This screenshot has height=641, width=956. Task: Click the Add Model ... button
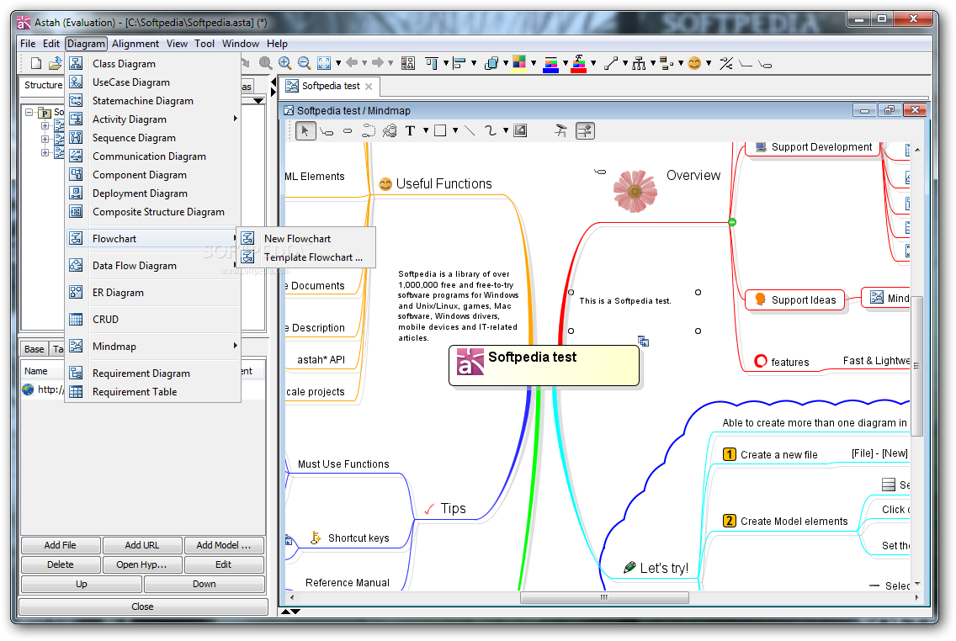click(x=224, y=545)
